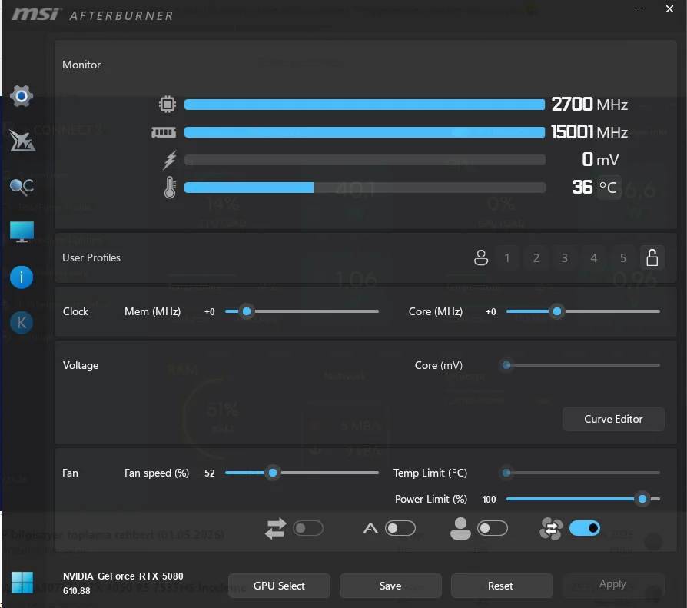Viewport: 687px width, 608px height.
Task: Click the Core (MHz) clock slider handle
Action: pos(557,311)
